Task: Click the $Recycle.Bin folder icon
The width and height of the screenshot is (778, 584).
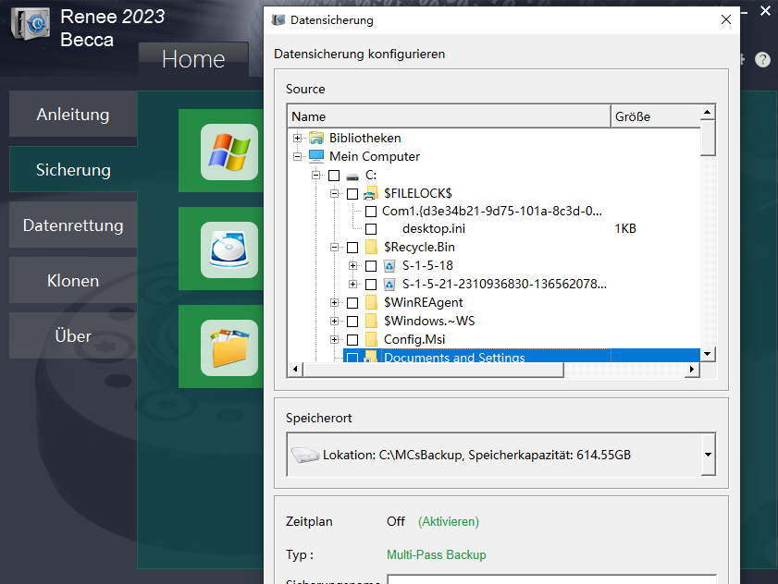Action: tap(371, 247)
